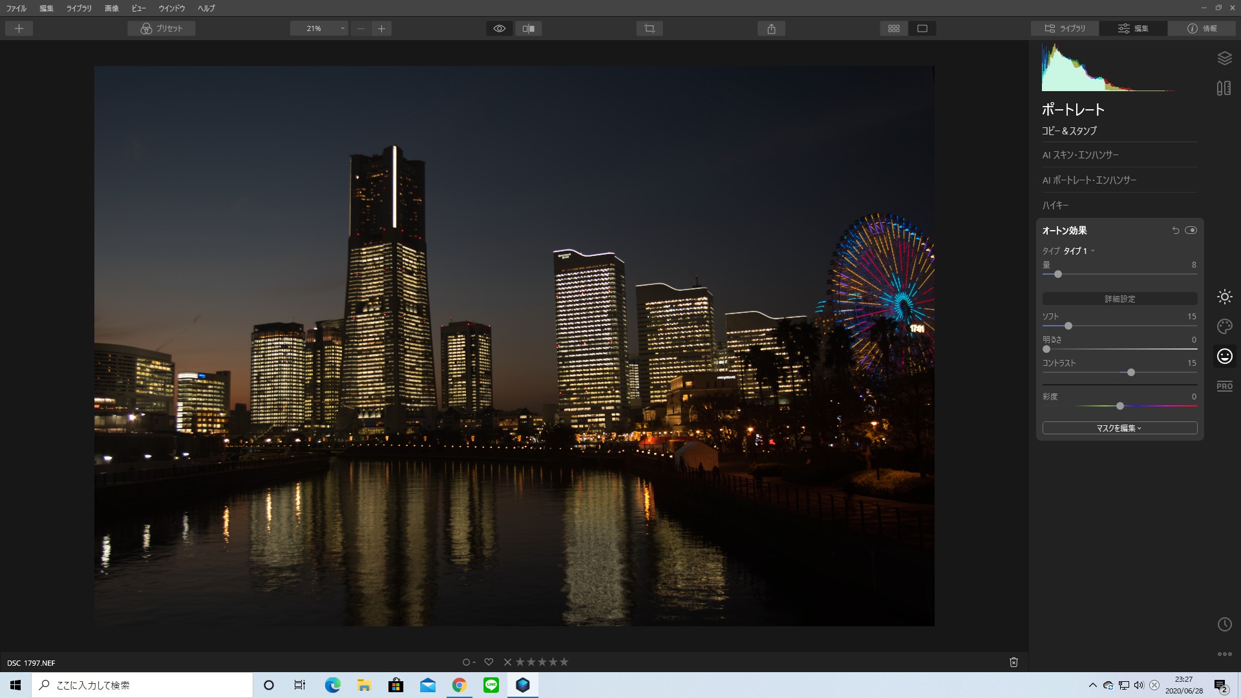Toggle before/after compare view
Image resolution: width=1241 pixels, height=698 pixels.
tap(529, 28)
